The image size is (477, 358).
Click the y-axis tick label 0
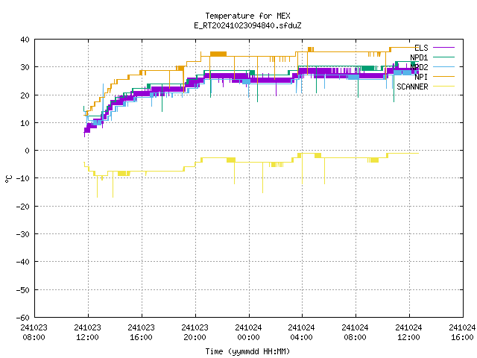point(28,151)
